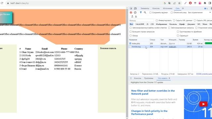This screenshot has width=212, height=119.
Task: Play the YouTube video thumbnail
Action: tap(203, 104)
